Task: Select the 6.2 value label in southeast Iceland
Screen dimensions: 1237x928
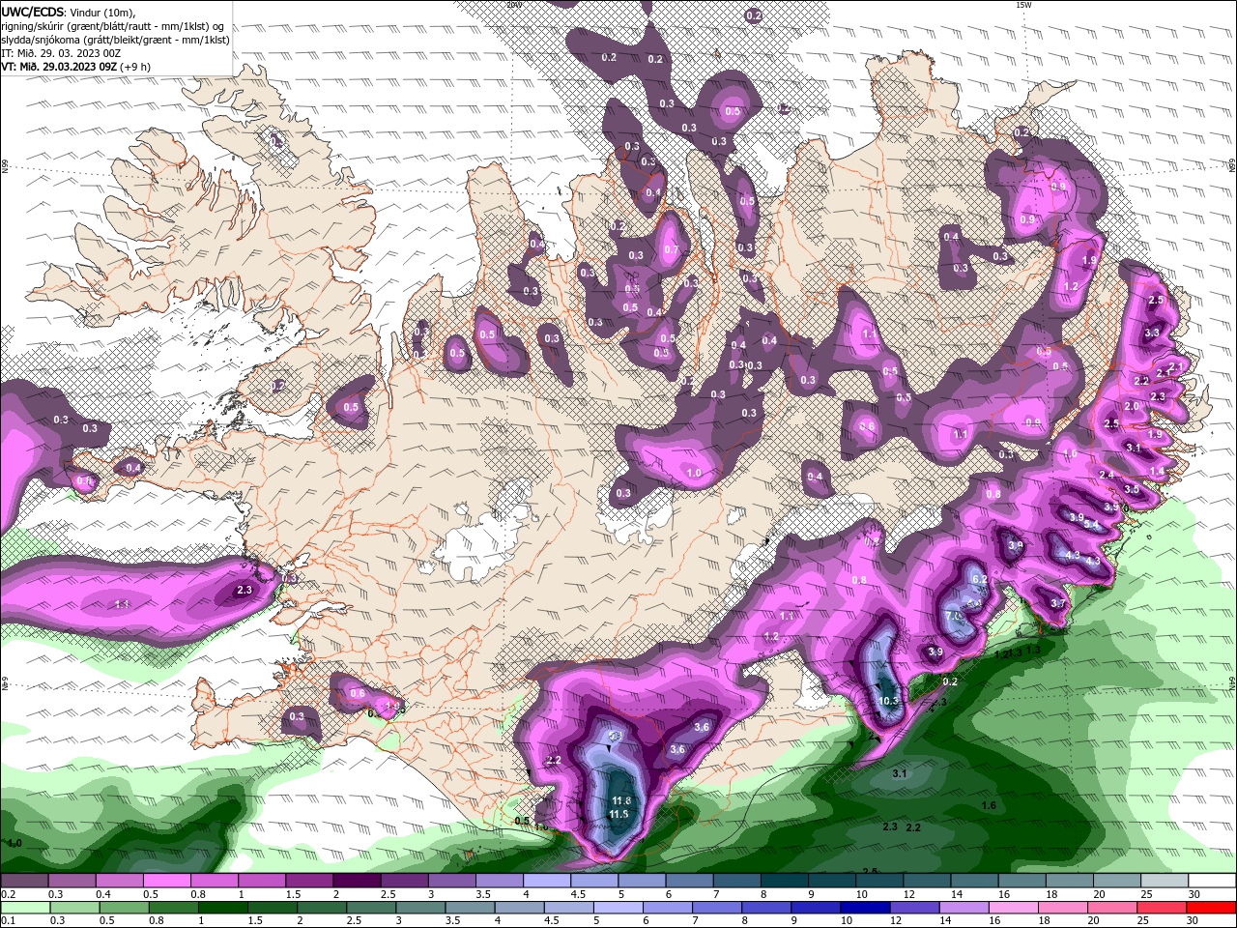Action: pos(978,579)
